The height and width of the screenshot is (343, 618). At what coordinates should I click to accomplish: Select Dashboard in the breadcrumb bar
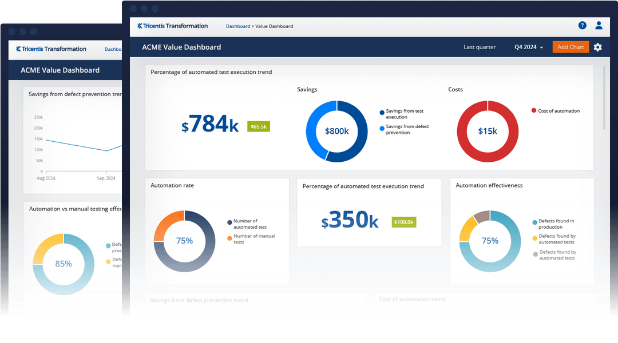238,26
